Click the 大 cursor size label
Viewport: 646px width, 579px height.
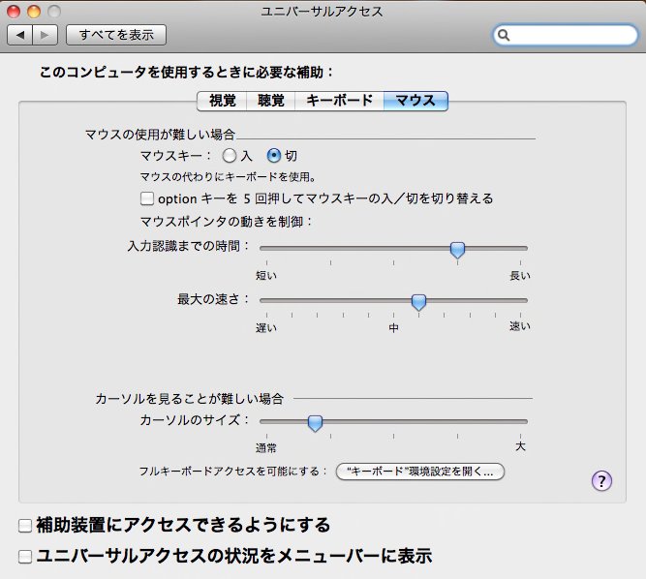520,446
